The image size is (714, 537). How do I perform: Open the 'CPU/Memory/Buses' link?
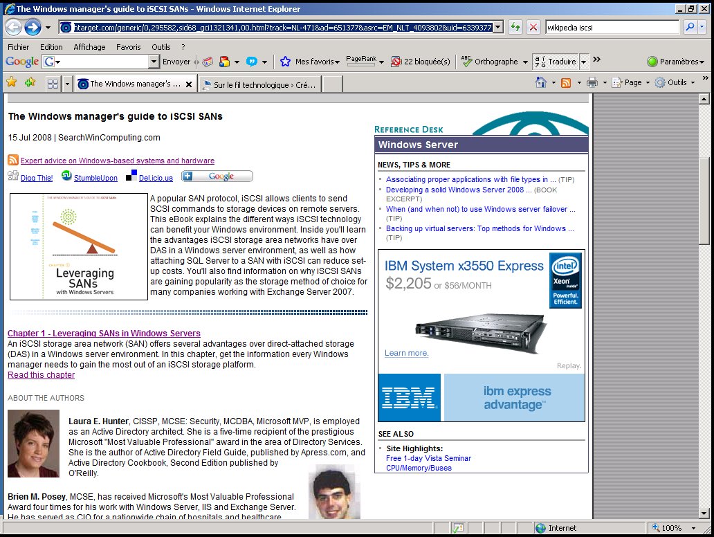coord(419,468)
